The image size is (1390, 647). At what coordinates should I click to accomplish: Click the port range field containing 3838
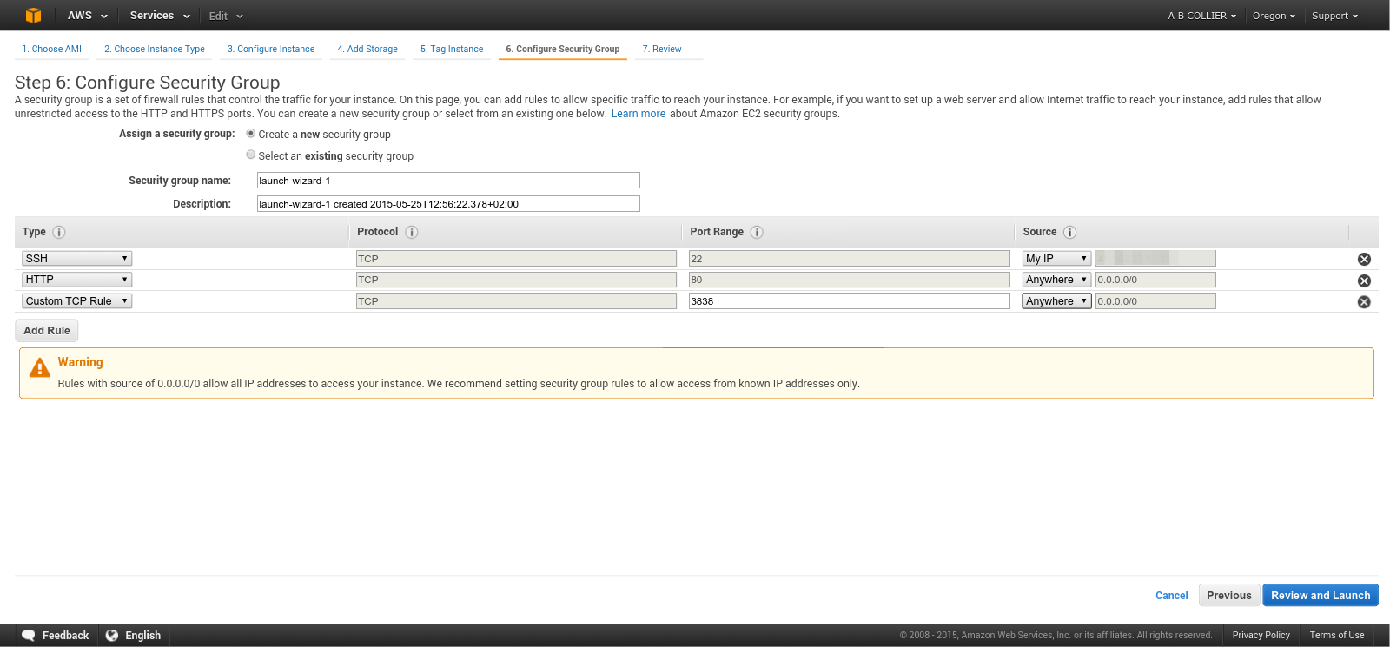click(x=848, y=301)
